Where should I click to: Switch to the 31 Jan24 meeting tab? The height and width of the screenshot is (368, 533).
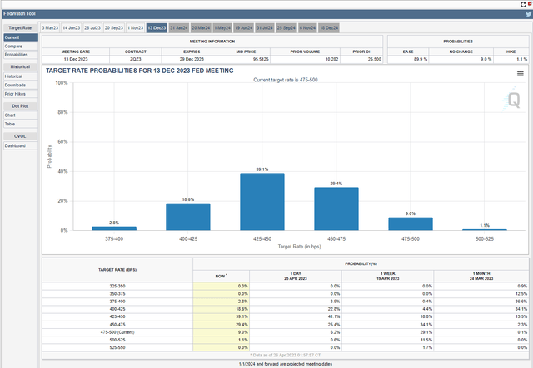pos(178,27)
